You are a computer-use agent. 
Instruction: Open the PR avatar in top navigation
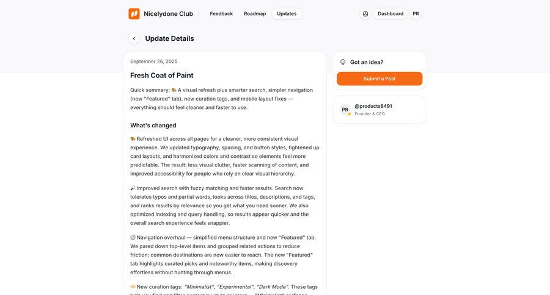(416, 13)
